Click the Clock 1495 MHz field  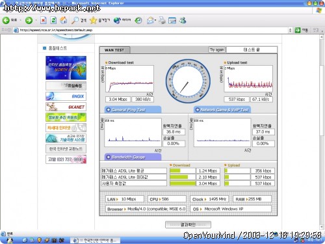(209, 199)
